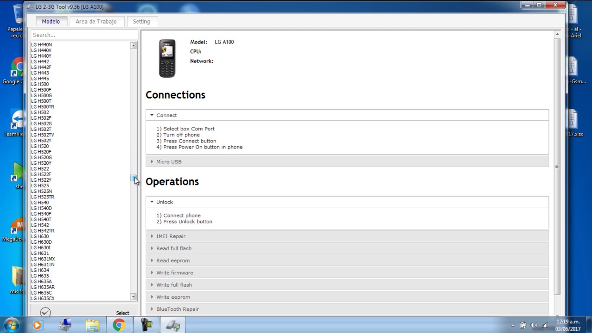Select LG H500 in model list
The width and height of the screenshot is (592, 333).
pos(40,84)
